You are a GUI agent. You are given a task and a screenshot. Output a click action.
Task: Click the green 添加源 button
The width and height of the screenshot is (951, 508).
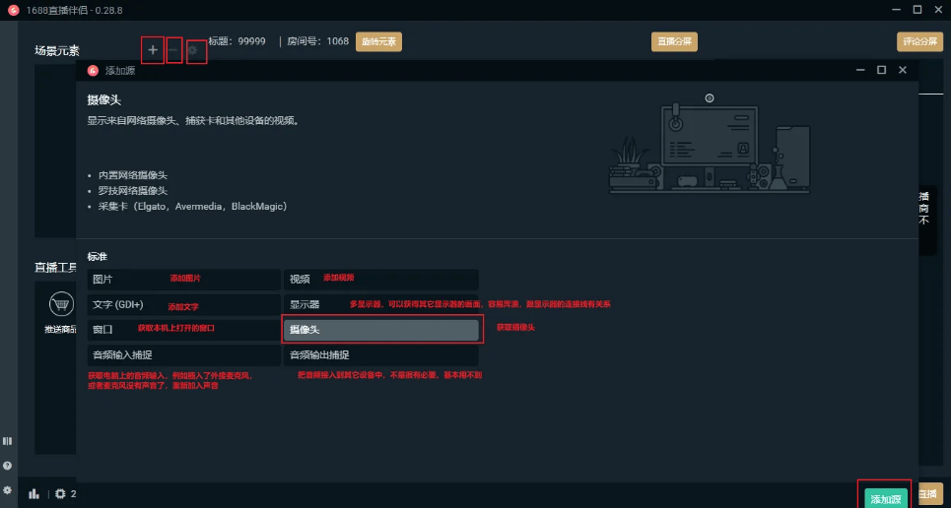886,499
